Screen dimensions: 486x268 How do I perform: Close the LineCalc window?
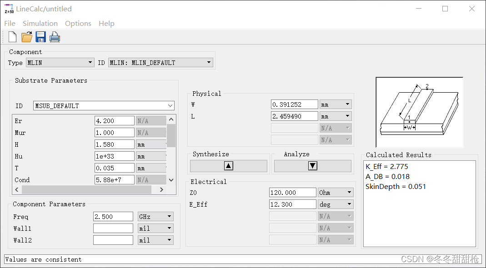click(472, 9)
